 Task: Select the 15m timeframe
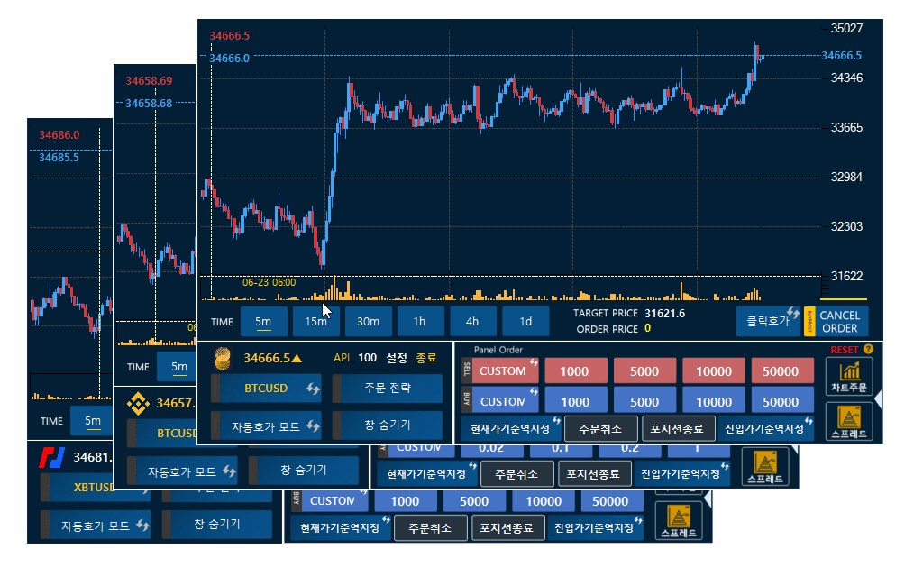[316, 322]
